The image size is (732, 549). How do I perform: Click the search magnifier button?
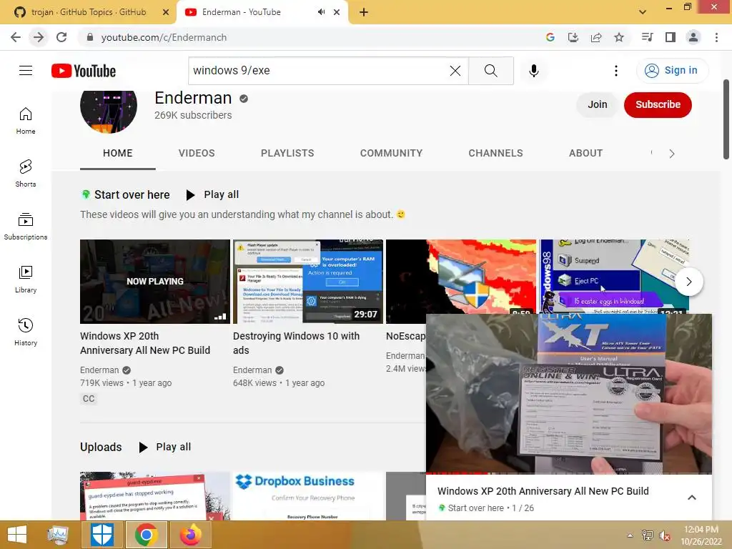coord(490,71)
